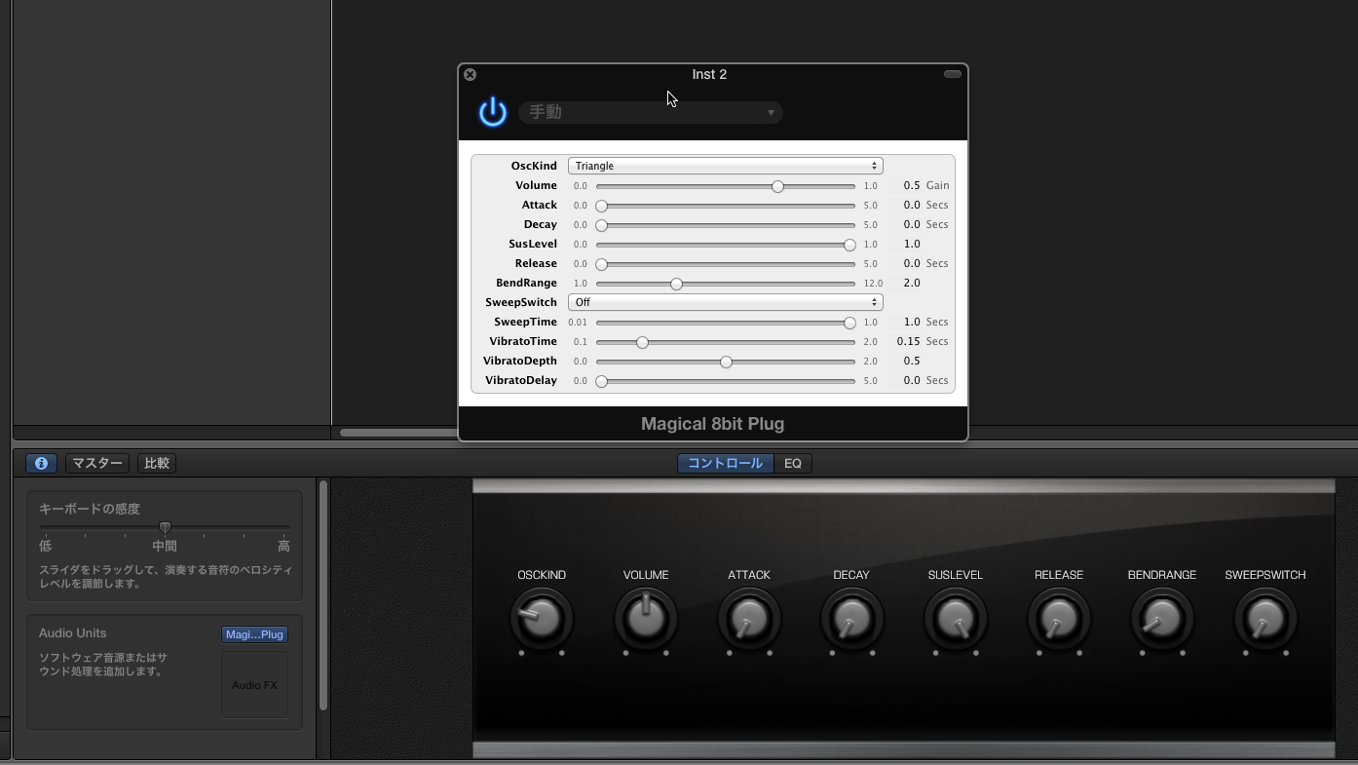Click the Volume slider handle
This screenshot has width=1358, height=765.
pos(777,186)
